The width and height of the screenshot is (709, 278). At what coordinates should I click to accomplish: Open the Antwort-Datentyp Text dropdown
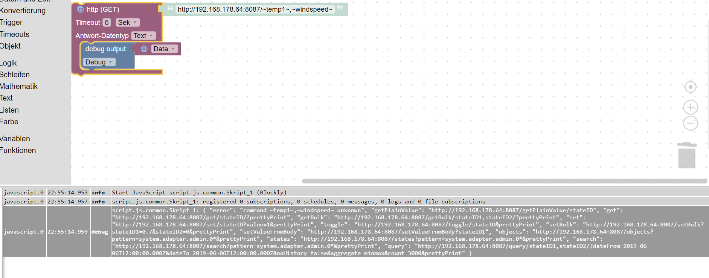(x=143, y=36)
